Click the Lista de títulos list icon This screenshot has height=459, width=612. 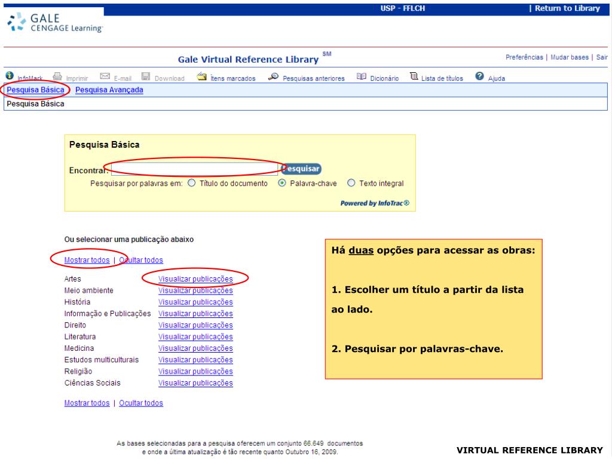[x=414, y=76]
